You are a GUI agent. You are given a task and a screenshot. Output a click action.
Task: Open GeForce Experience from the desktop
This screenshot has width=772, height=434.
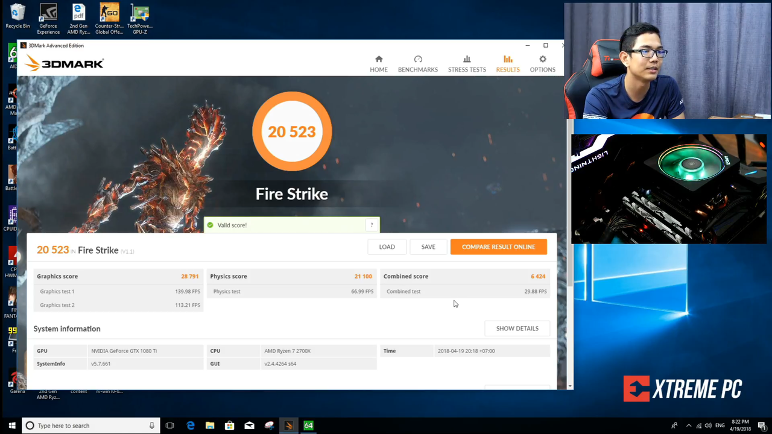click(48, 15)
